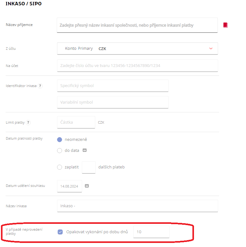Click help icon next to Identifikátor inkasa
Screen dimensions: 246x247
pyautogui.click(x=40, y=86)
